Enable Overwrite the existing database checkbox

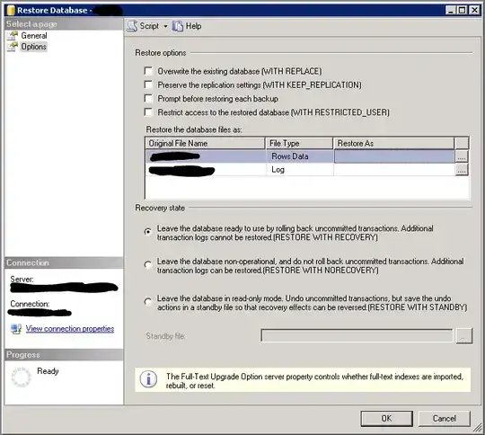click(148, 71)
